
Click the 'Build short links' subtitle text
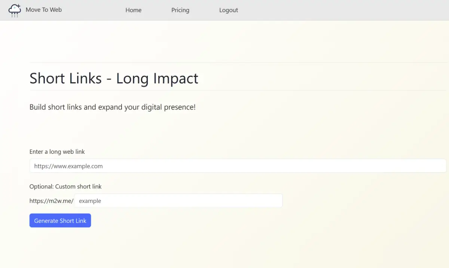coord(112,107)
